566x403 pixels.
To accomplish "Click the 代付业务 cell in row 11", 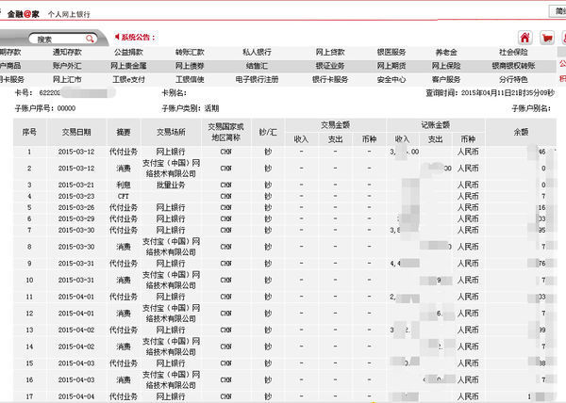I will [x=124, y=297].
